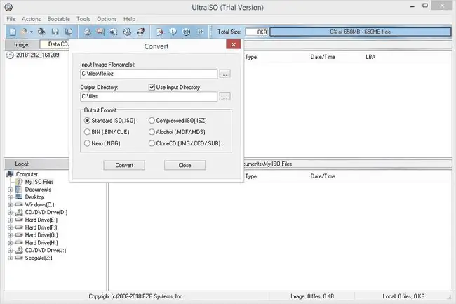
Task: Click the Windows(C:) drive icon
Action: (x=19, y=204)
